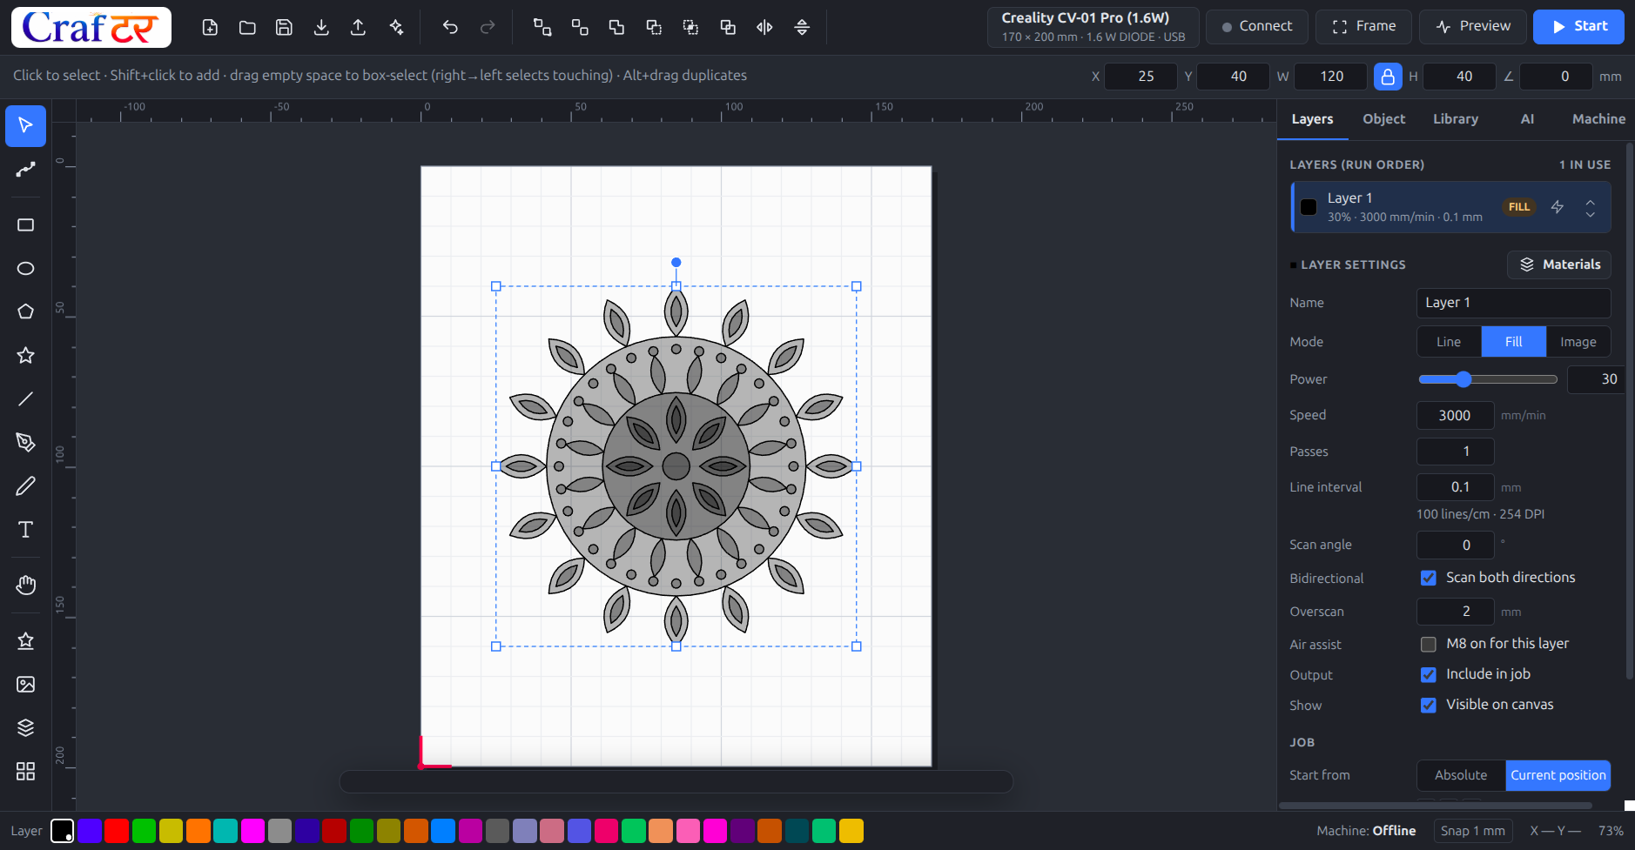
Task: Click the Connect button
Action: point(1256,27)
